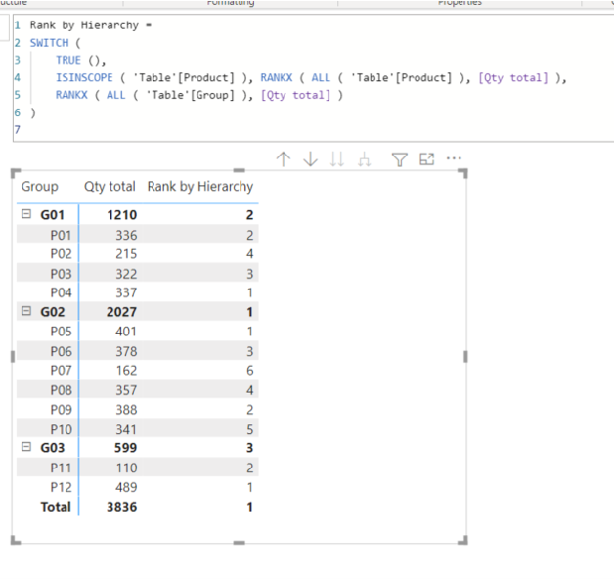Click the G03 group label
614x579 pixels.
click(x=53, y=447)
